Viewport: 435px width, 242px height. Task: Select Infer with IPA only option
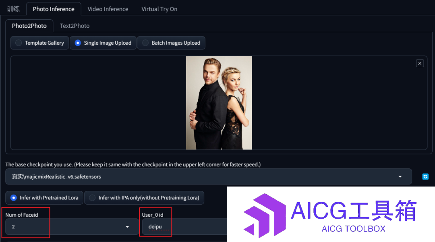coord(144,198)
